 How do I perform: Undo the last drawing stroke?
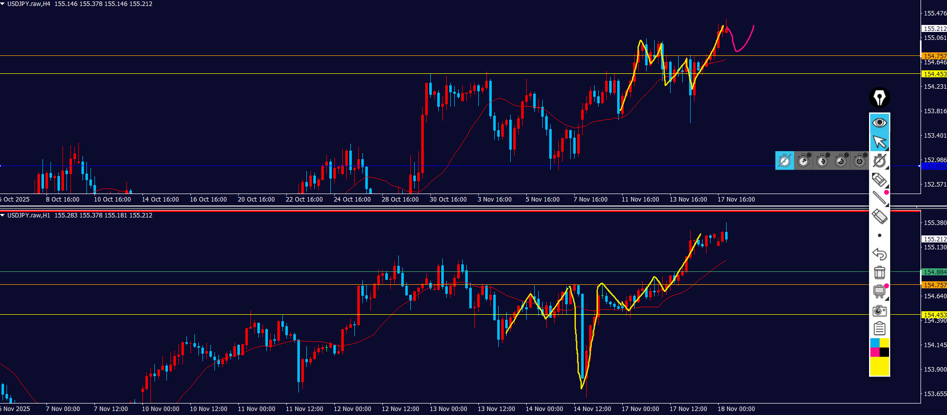(879, 254)
